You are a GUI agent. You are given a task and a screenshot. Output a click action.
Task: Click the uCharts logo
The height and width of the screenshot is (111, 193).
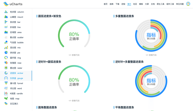[x=13, y=4]
